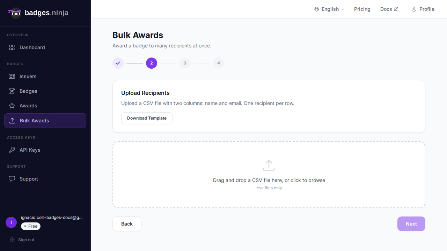Go back using the Back button
The image size is (447, 251).
tap(127, 224)
